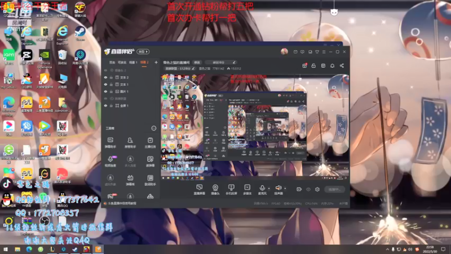Select the first scene tab on the left
451x254 pixels.
coord(112,62)
